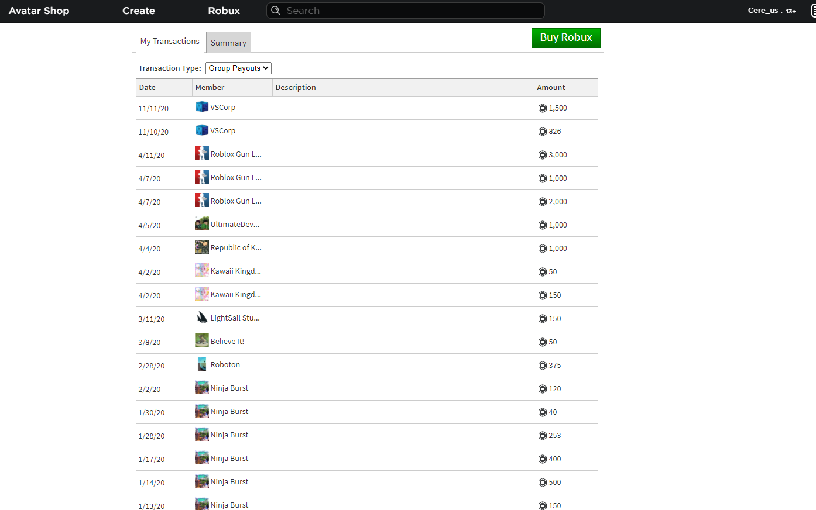Click Kawaii Kingd... icon in the 50 Robux row

click(x=202, y=270)
